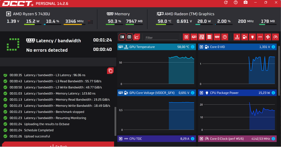
Task: Click the AMD Ryzen 5 7430U chip icon
Action: coord(8,14)
